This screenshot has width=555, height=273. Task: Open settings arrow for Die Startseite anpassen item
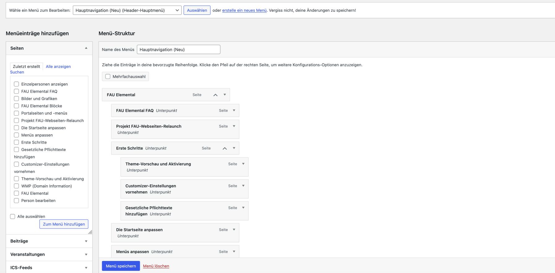click(x=234, y=230)
